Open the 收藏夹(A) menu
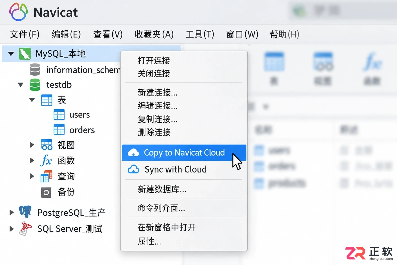This screenshot has width=397, height=265. tap(154, 34)
